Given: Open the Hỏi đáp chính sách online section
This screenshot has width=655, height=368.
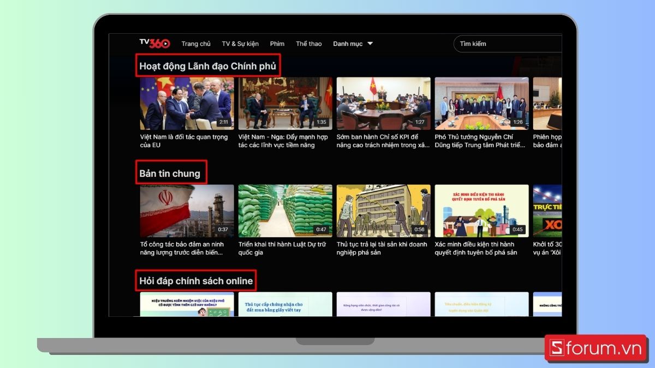Looking at the screenshot, I should pos(196,280).
